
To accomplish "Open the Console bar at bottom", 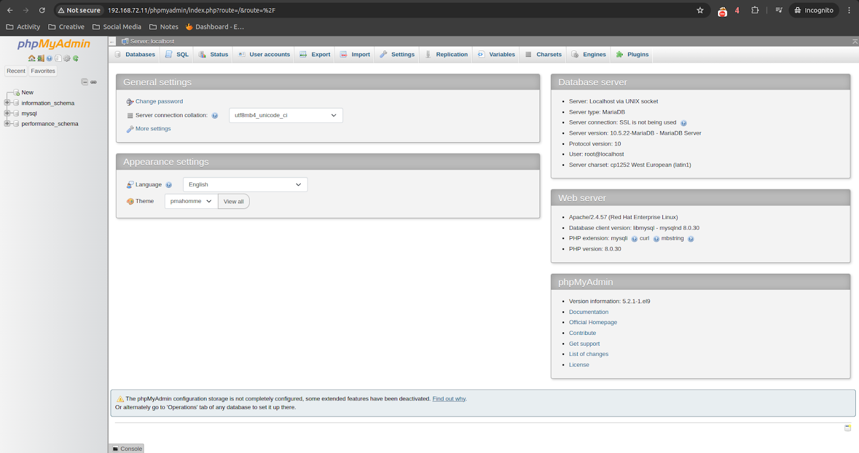I will click(x=127, y=449).
